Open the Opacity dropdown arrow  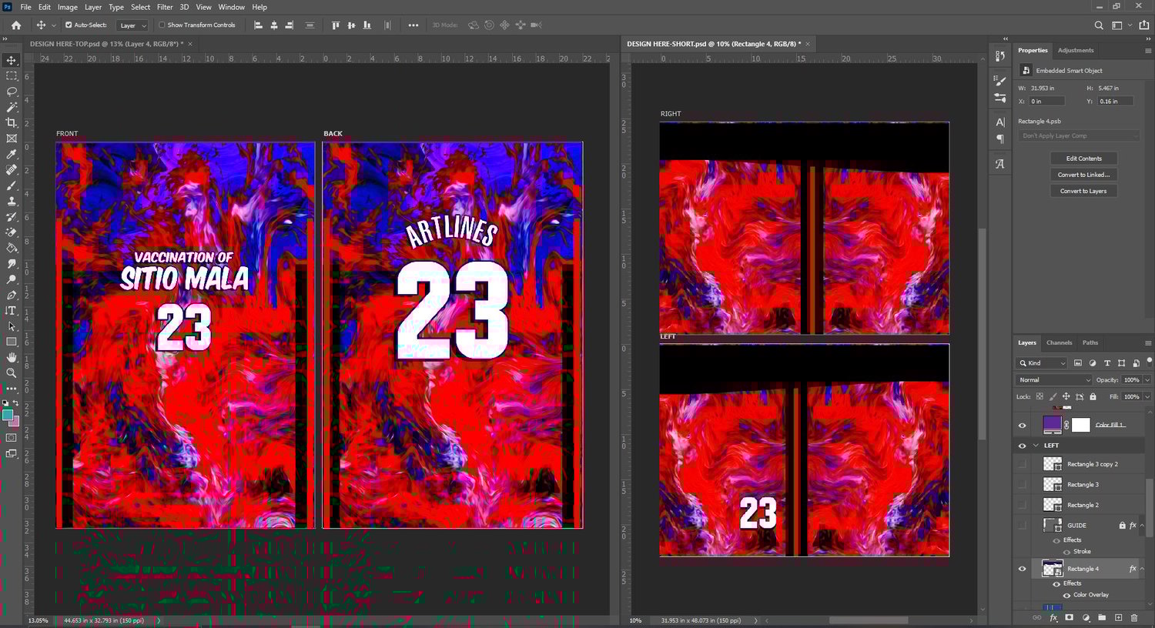(1147, 380)
